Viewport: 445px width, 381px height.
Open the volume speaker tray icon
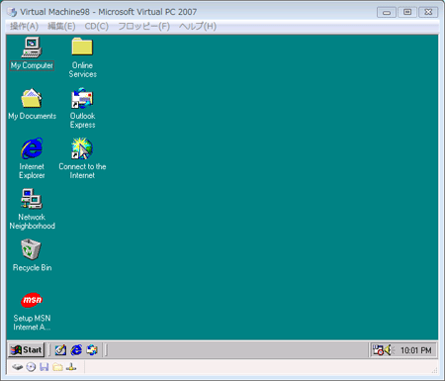(x=389, y=349)
